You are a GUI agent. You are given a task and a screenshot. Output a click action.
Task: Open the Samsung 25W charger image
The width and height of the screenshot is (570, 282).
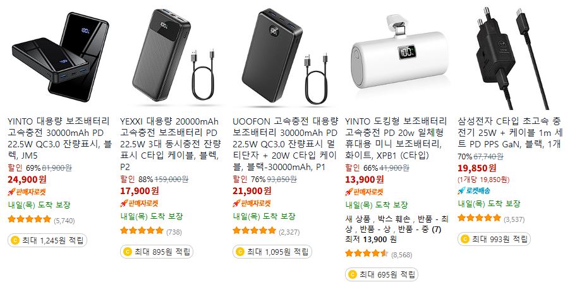click(x=511, y=57)
